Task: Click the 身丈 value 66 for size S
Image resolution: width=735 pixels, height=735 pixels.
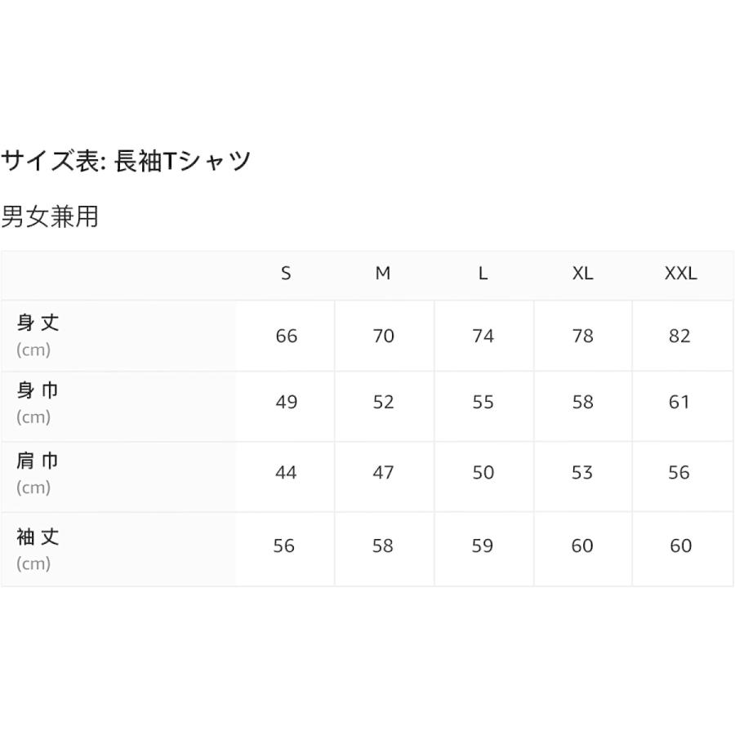Action: click(x=287, y=336)
